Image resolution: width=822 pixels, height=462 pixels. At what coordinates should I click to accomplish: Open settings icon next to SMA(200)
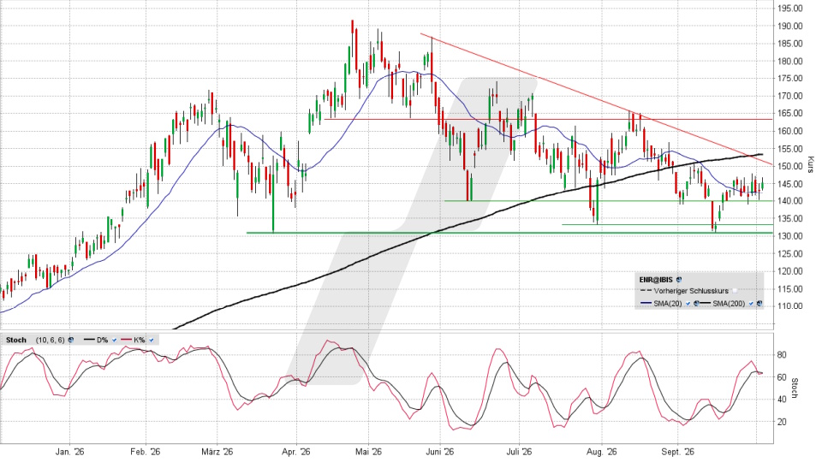click(x=759, y=303)
